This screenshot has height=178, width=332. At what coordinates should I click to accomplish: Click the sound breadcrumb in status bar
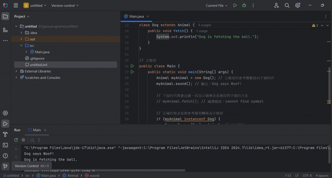pos(92,175)
